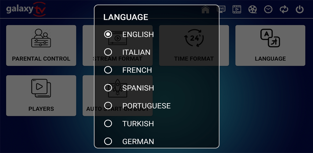
Task: Open Live TV icon in top bar
Action: 221,9
